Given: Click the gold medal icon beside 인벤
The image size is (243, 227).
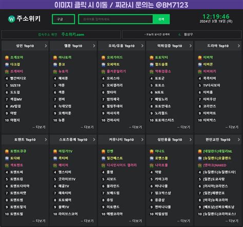Looking at the screenshot, I should click(x=103, y=151).
